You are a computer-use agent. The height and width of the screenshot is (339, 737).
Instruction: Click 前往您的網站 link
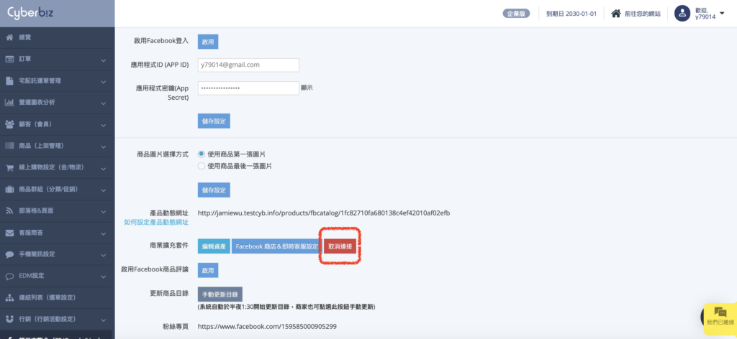point(643,14)
